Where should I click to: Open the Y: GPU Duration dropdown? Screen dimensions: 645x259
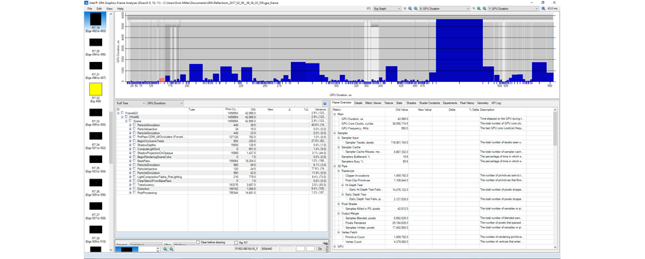click(x=513, y=8)
